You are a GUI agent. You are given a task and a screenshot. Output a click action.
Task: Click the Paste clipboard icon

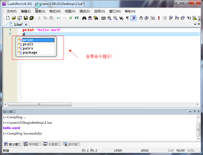[x=51, y=18]
